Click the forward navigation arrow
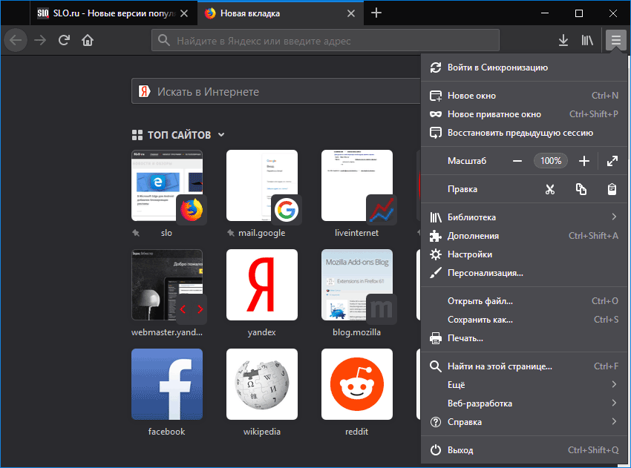 coord(40,40)
